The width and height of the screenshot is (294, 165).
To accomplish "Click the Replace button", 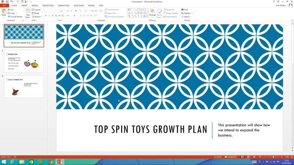I will (x=186, y=13).
